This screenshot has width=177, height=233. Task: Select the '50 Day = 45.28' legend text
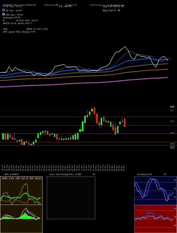(14, 11)
